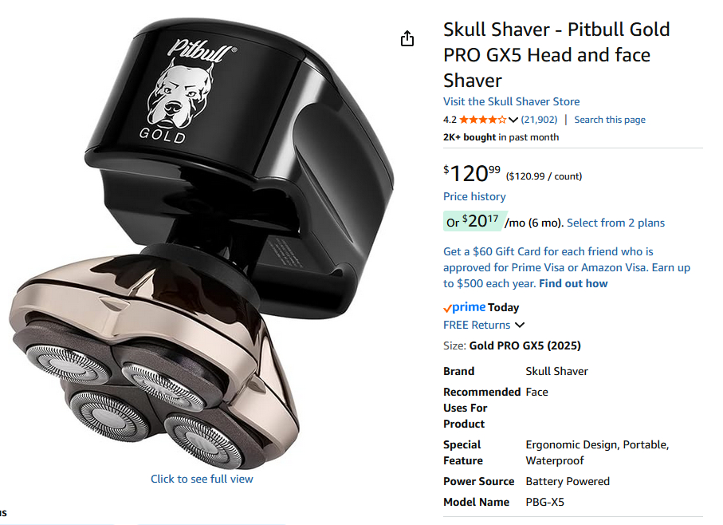Click the Search this page link

pyautogui.click(x=610, y=120)
